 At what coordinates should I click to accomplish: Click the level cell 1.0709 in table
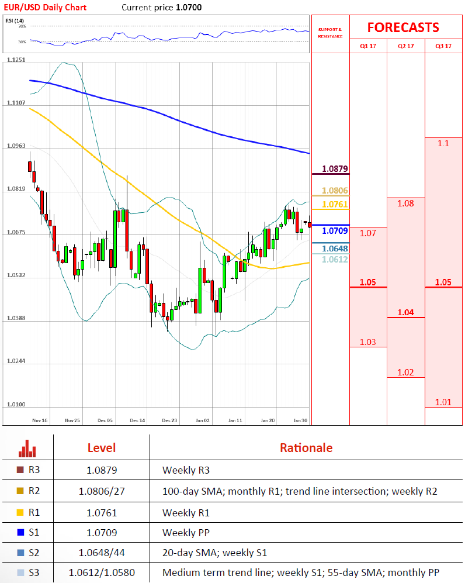pyautogui.click(x=102, y=533)
